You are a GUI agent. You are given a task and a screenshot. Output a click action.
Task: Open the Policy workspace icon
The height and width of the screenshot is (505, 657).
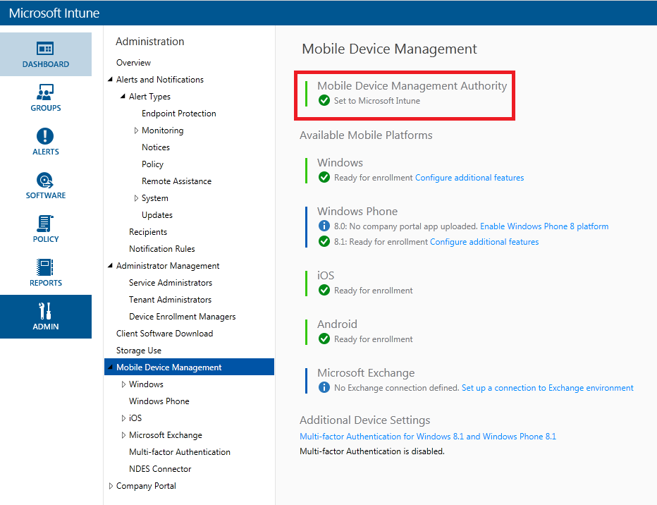point(45,224)
